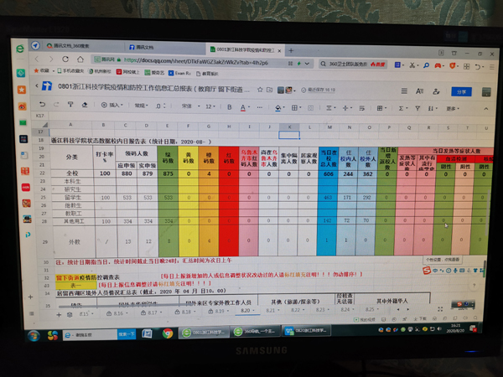Open the 插入 insert dropdown in the toolbar
Screen dimensions: 503x377
(x=111, y=106)
